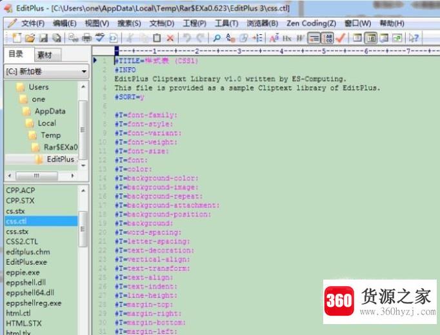Open the 搜索(S) menu
Screen dimensions: 440x335
(x=129, y=23)
